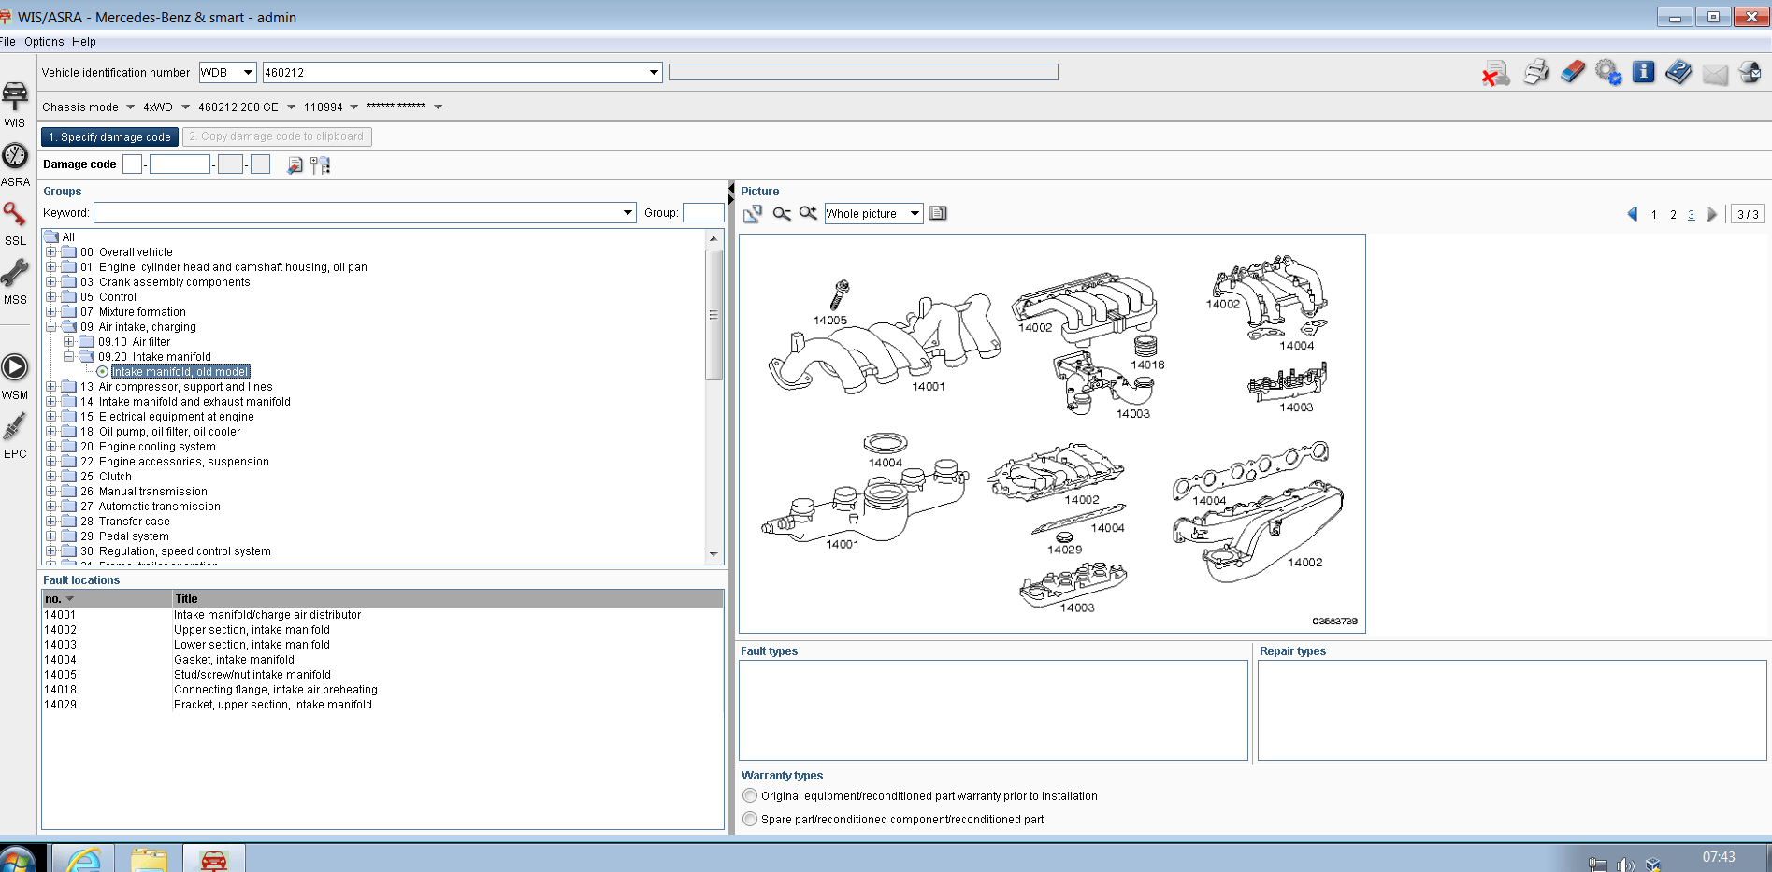Zoom in on the picture with magnifier plus
The width and height of the screenshot is (1772, 872).
click(x=808, y=213)
